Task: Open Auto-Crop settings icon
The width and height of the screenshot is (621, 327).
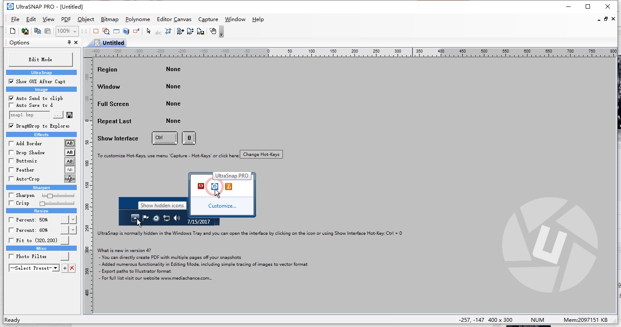Action: click(69, 179)
